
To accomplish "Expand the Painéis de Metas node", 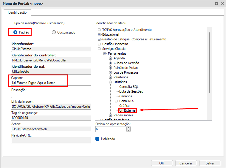I will point(110,68).
